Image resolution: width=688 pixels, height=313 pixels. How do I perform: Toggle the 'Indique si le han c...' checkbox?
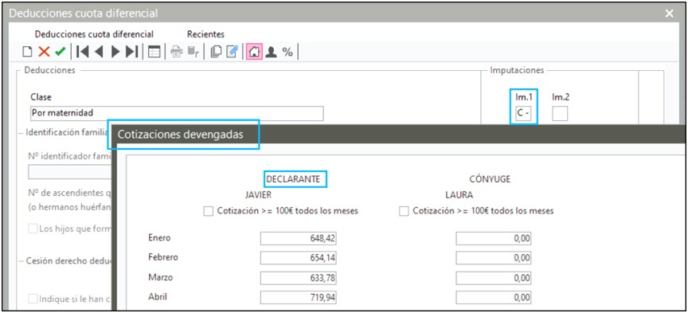pyautogui.click(x=33, y=299)
